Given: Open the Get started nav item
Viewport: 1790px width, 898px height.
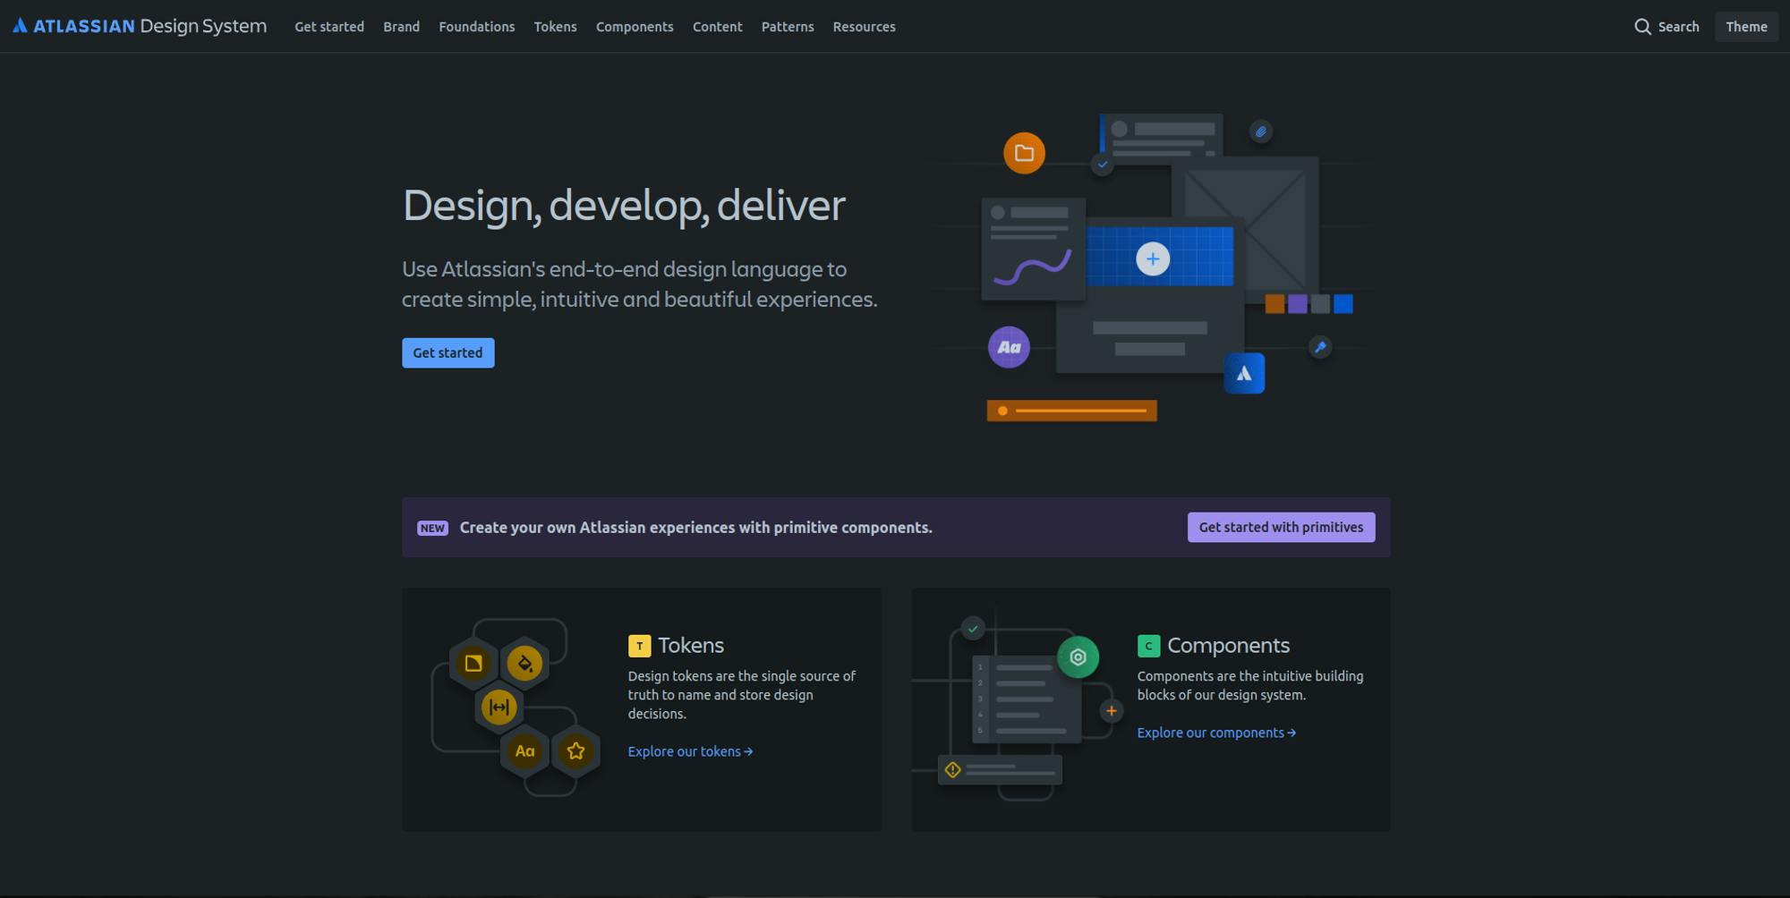Looking at the screenshot, I should click(329, 27).
